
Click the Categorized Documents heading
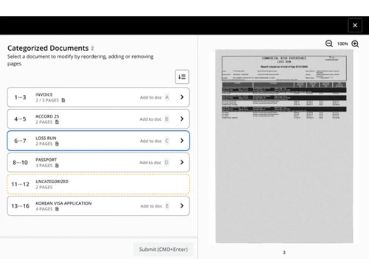pyautogui.click(x=48, y=48)
